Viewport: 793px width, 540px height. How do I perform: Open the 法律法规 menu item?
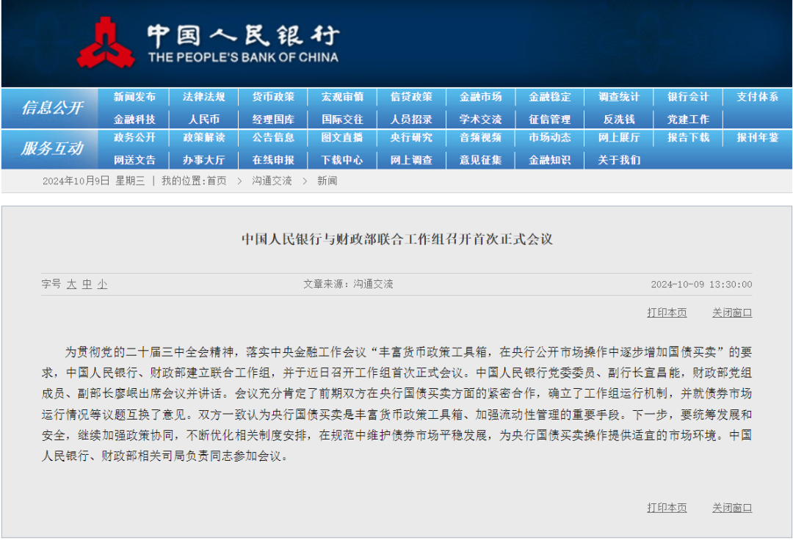coord(204,97)
